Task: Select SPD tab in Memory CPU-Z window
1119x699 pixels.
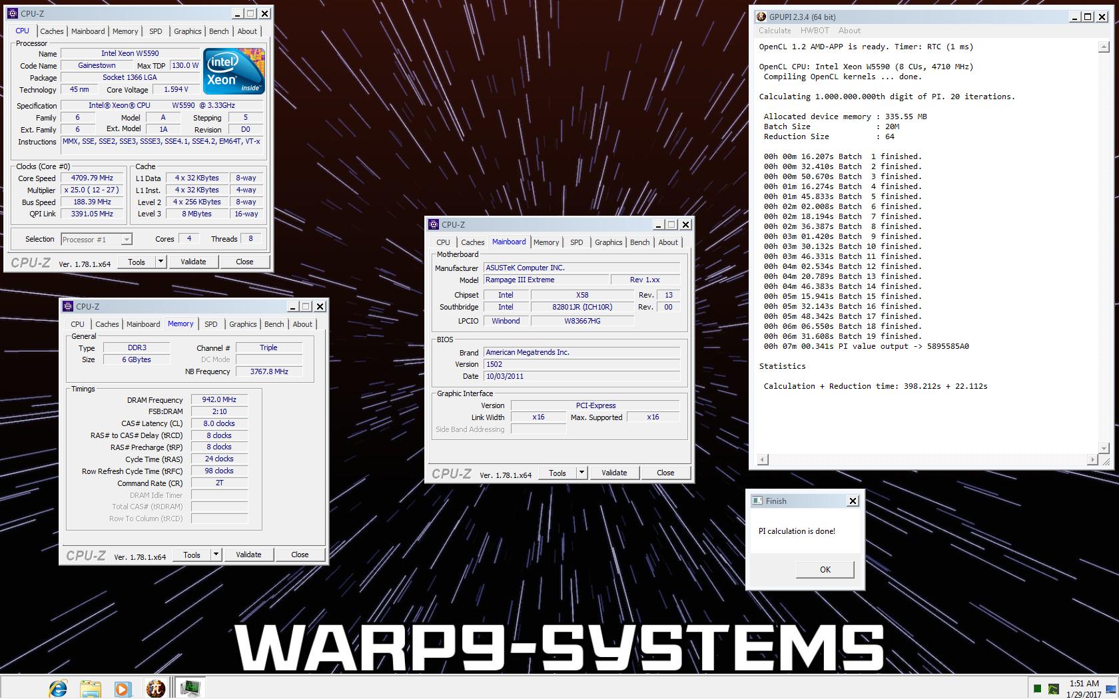Action: point(210,324)
